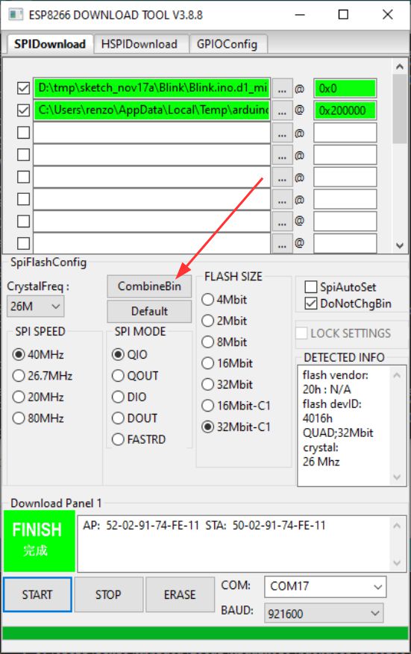Image resolution: width=411 pixels, height=654 pixels.
Task: Click the MAC log box scrollbar down arrow
Action: tap(397, 563)
